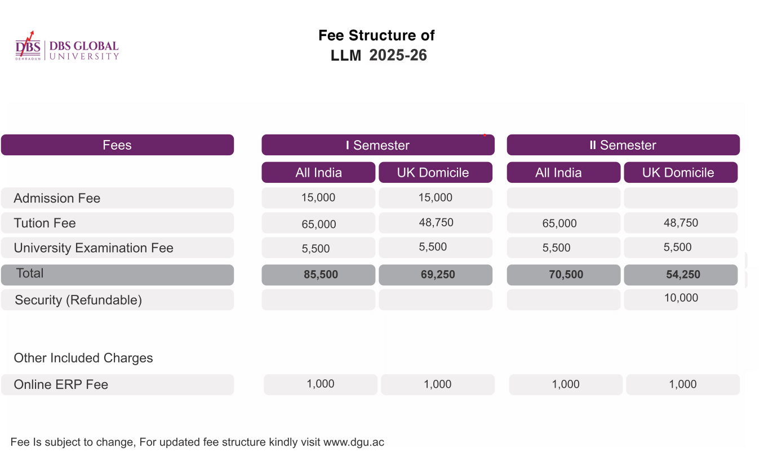The image size is (764, 453).
Task: Select the Fees header bar
Action: [117, 145]
